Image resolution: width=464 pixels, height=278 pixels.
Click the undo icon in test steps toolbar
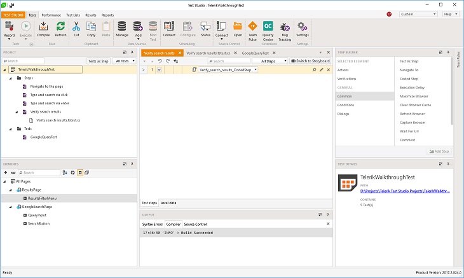(160, 61)
